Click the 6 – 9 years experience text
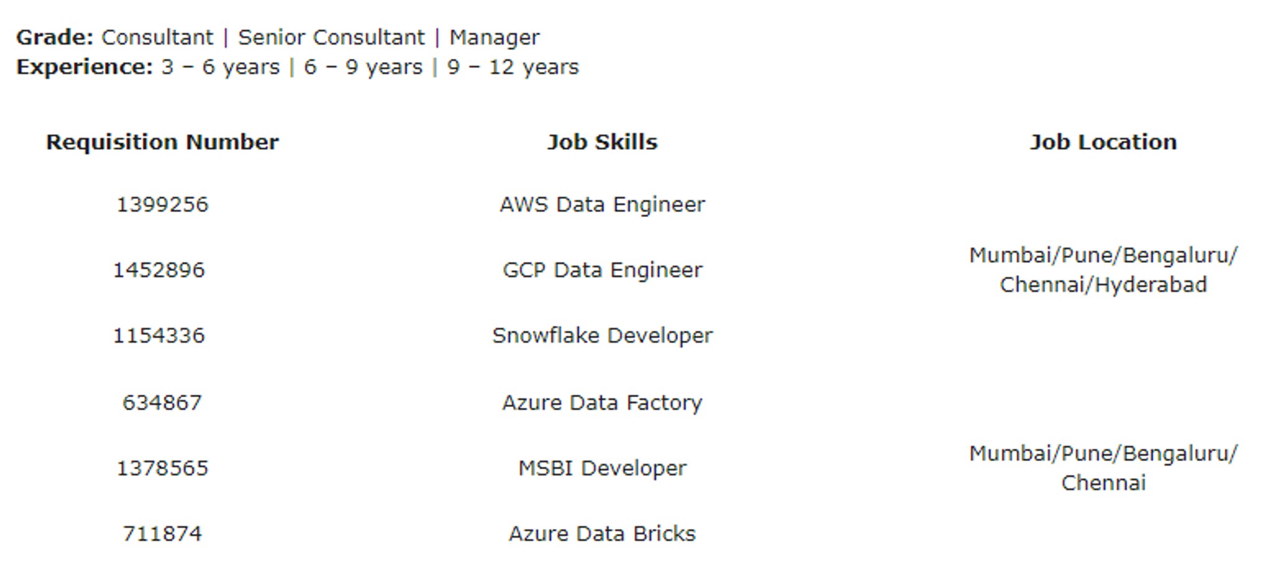 pos(363,67)
